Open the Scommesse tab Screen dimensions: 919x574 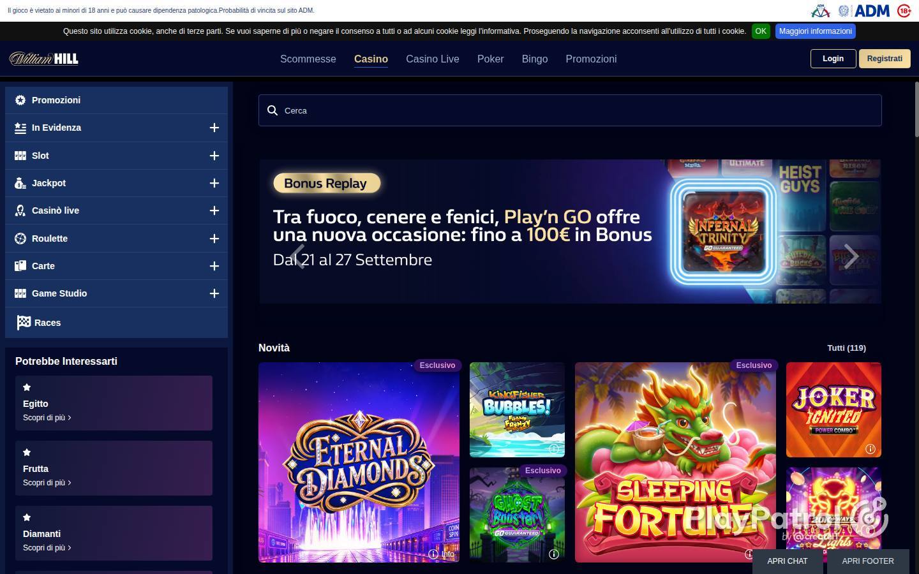(308, 59)
